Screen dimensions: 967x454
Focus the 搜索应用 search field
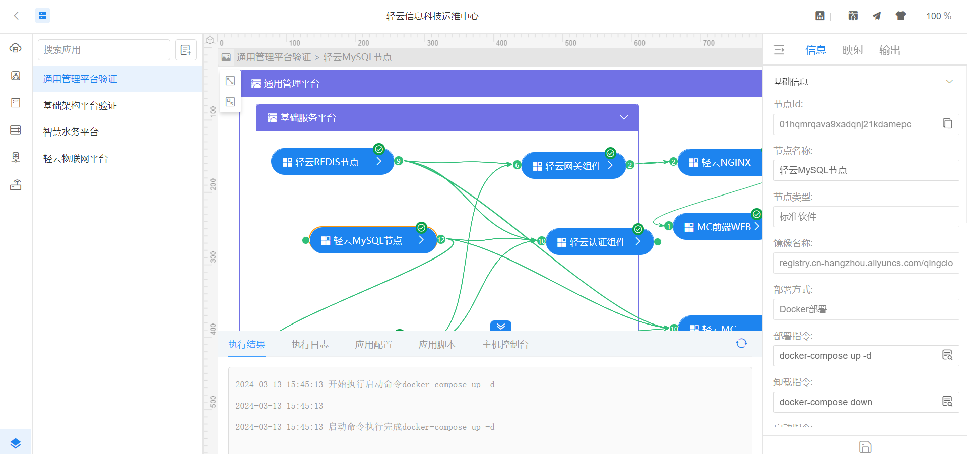[104, 50]
